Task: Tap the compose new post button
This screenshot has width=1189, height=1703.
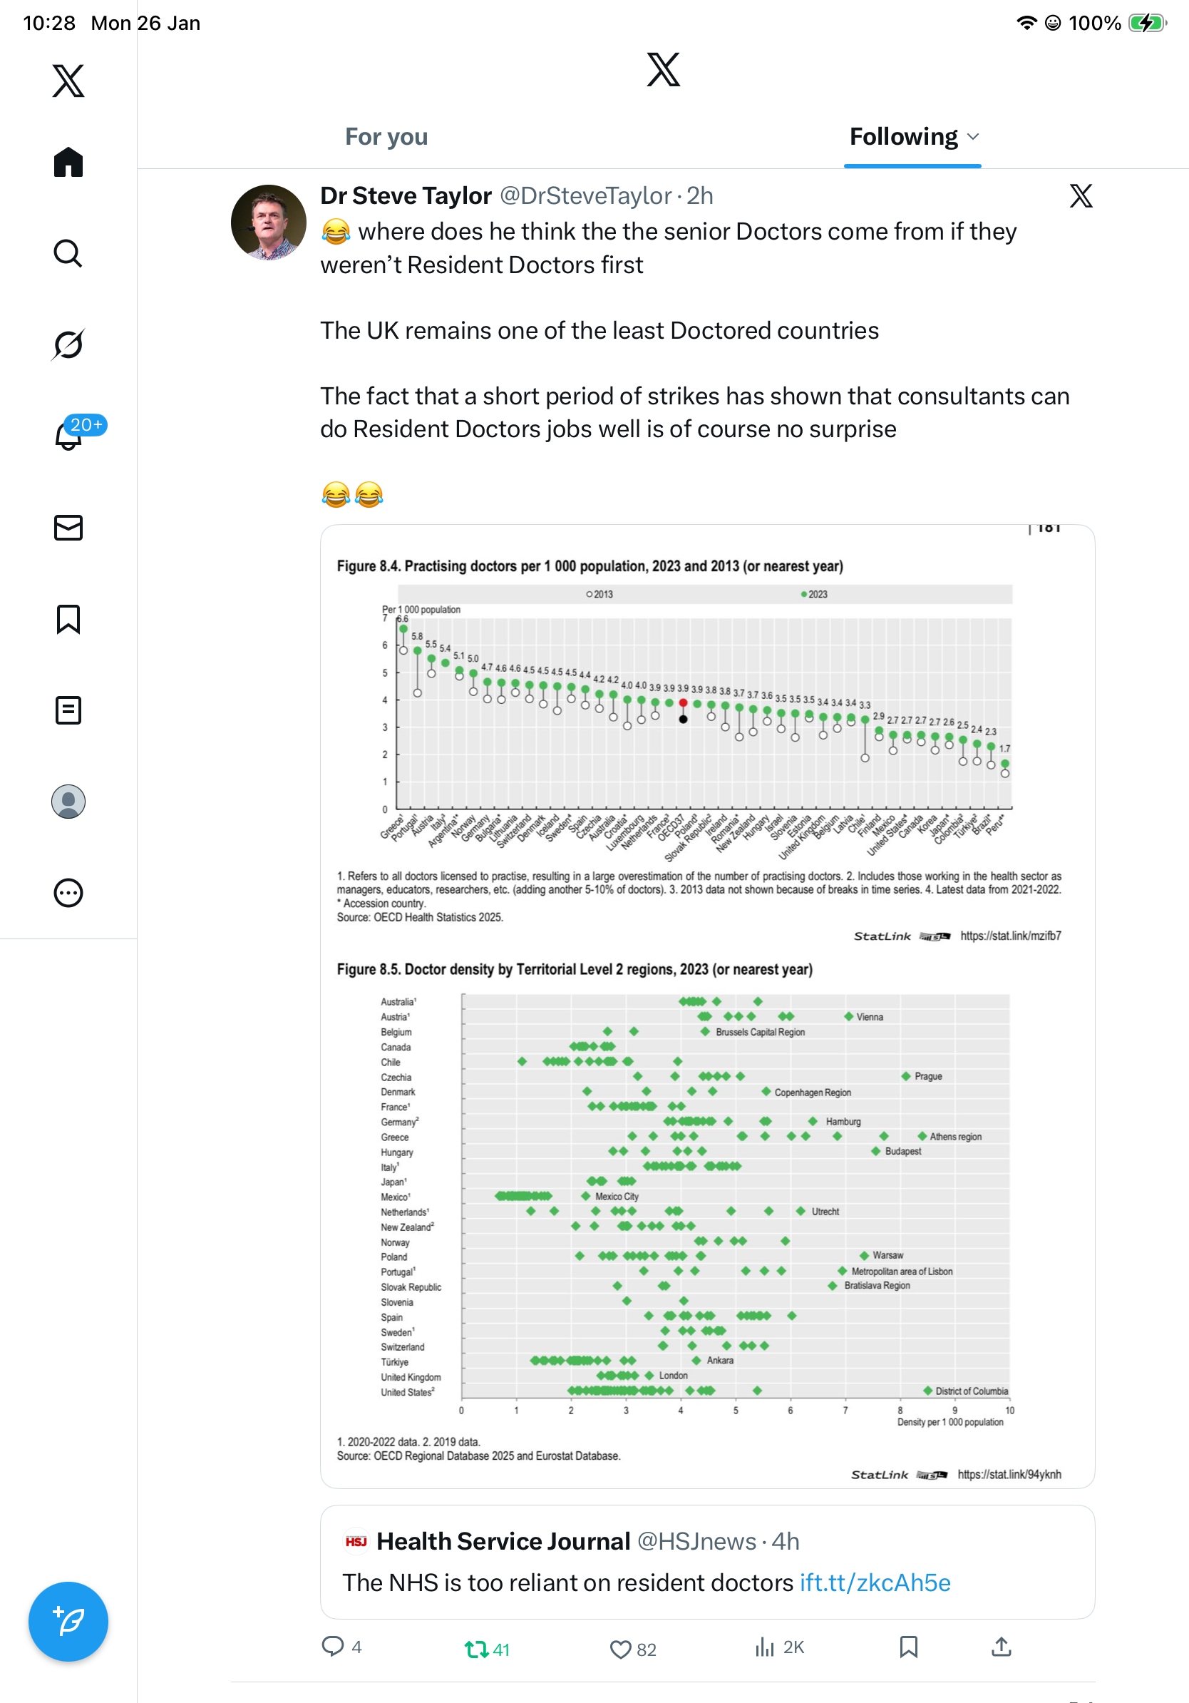Action: pyautogui.click(x=68, y=1622)
